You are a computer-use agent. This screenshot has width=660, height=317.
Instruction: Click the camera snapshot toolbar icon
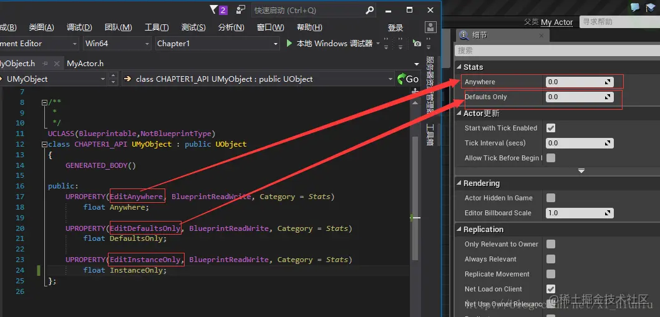[x=417, y=43]
